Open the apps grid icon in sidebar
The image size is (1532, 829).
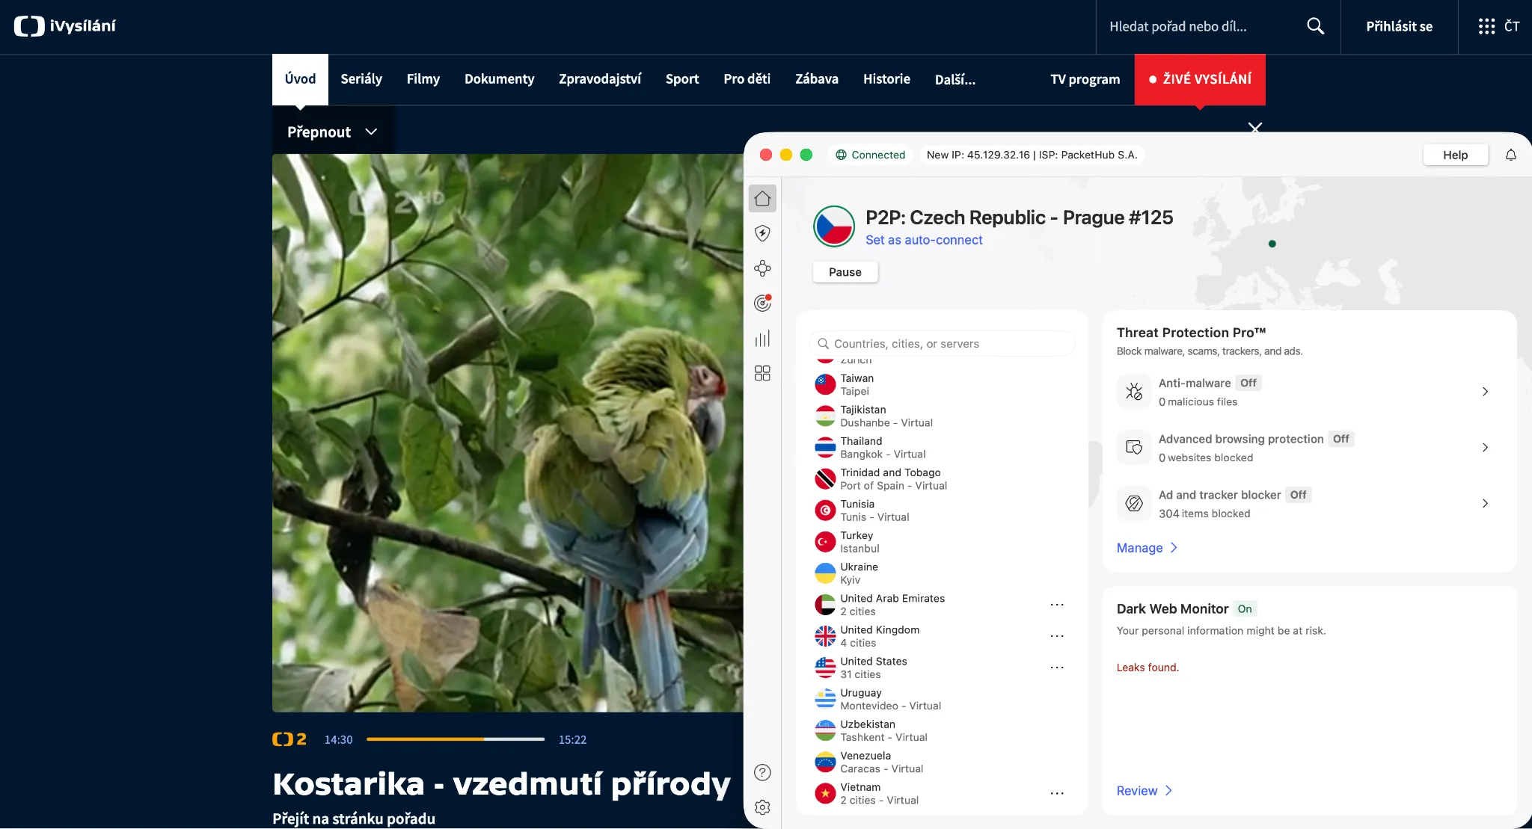(x=762, y=373)
